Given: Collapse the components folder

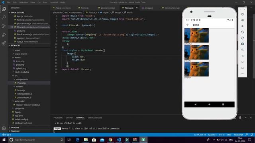Looking at the screenshot, I should coord(22,79).
